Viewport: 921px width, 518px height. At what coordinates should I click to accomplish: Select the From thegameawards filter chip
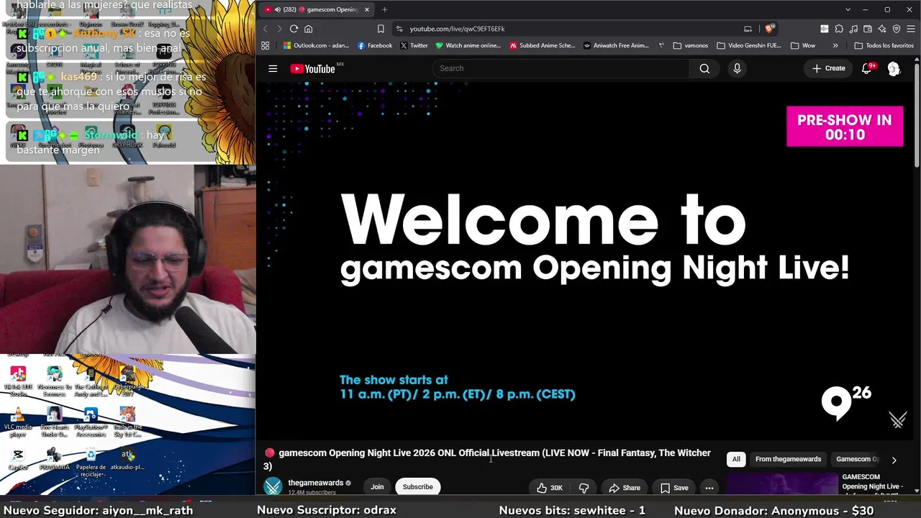point(788,459)
